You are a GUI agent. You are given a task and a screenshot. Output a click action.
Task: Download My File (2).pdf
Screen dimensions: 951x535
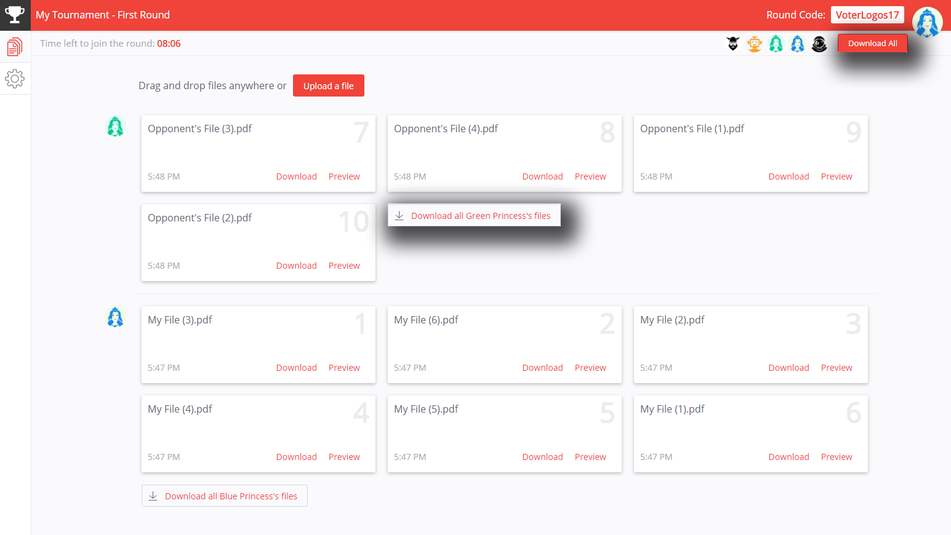tap(788, 368)
